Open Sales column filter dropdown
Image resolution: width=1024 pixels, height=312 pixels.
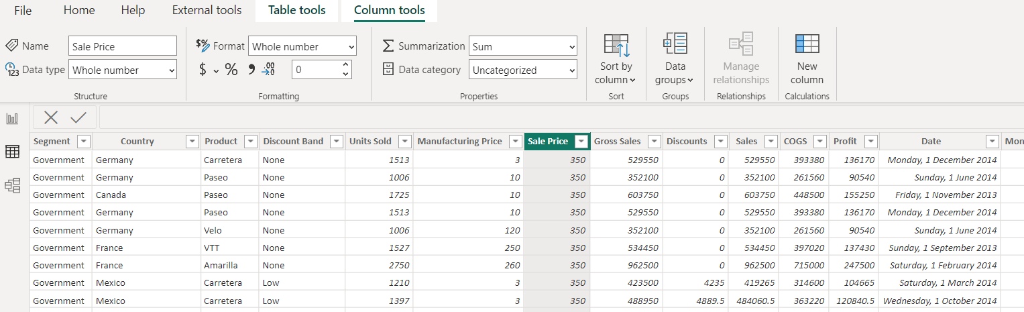tap(770, 142)
